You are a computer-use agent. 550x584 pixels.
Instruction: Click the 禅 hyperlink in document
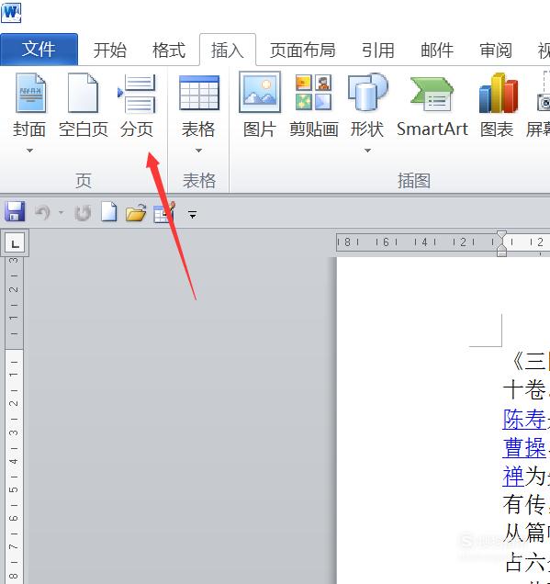pyautogui.click(x=513, y=477)
